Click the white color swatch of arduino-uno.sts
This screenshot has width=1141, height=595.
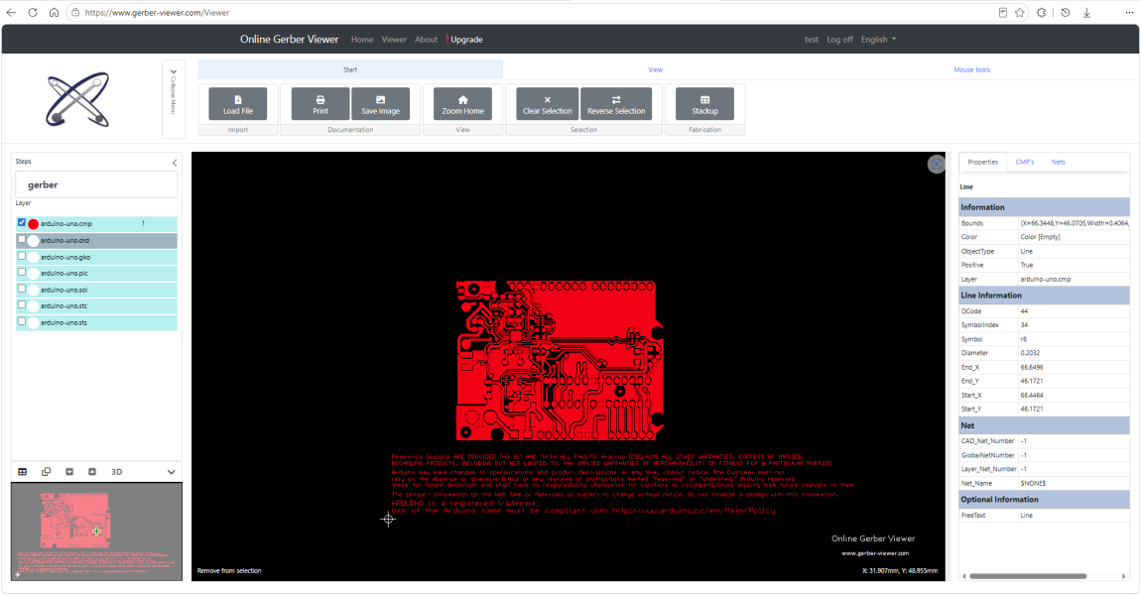[34, 323]
